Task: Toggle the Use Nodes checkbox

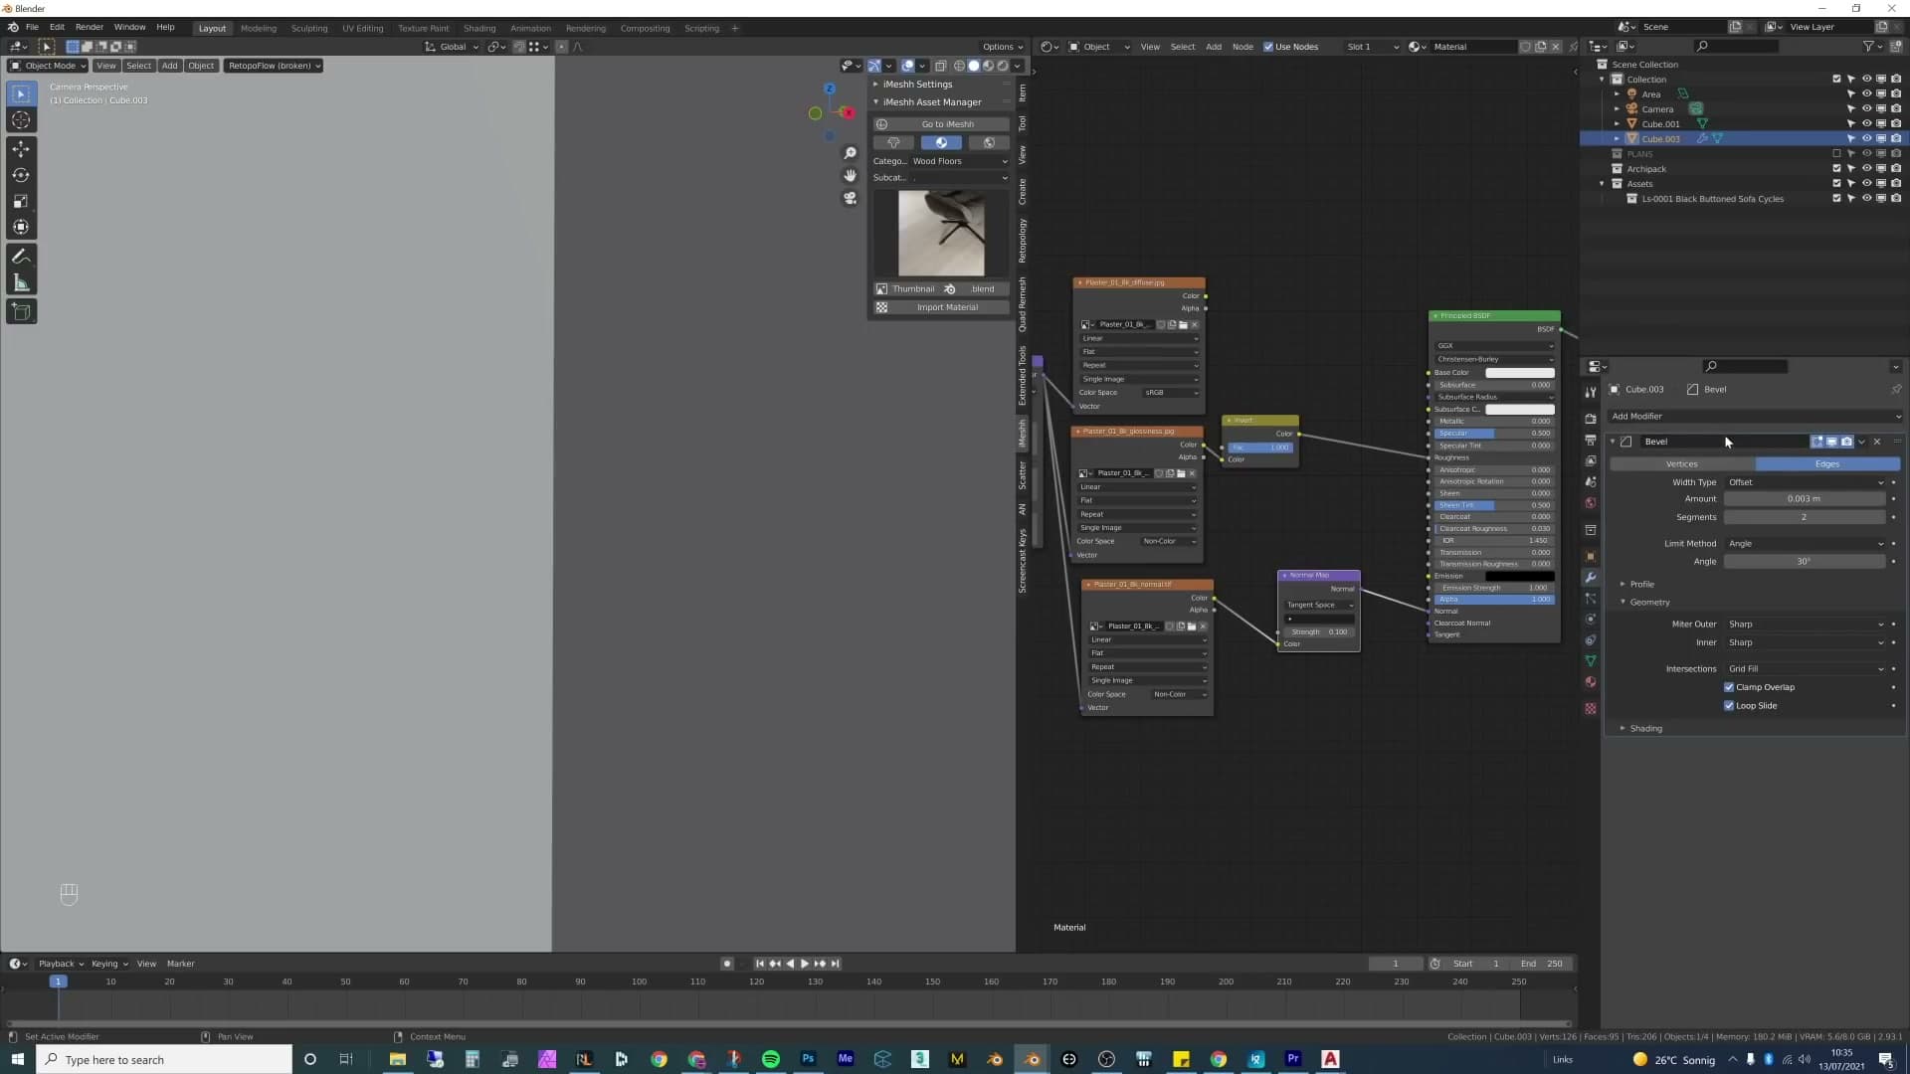Action: (x=1268, y=47)
